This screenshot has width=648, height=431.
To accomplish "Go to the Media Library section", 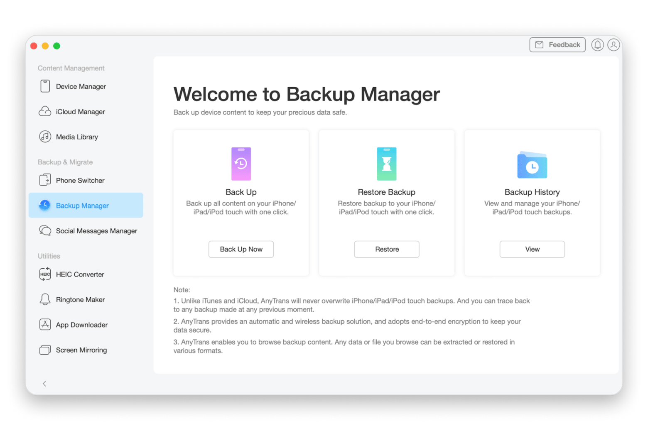I will click(x=86, y=137).
